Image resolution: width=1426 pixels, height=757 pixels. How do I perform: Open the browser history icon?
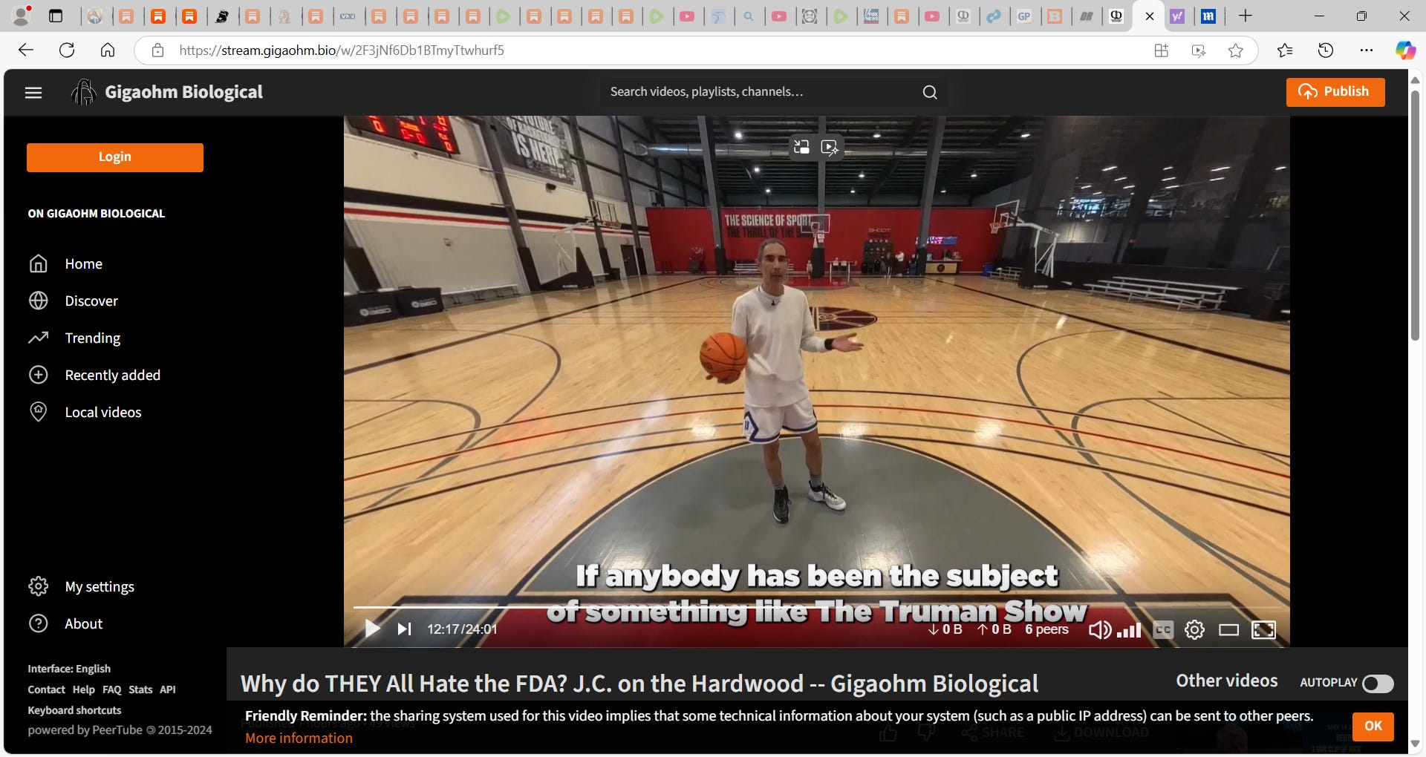1326,50
